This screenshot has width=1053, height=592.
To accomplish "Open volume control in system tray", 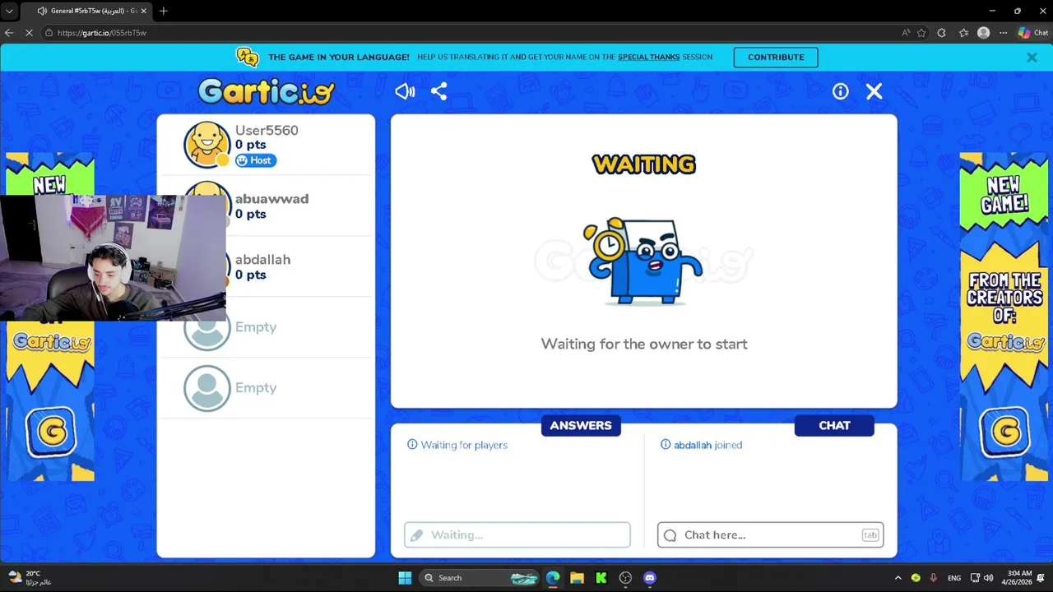I will click(988, 578).
